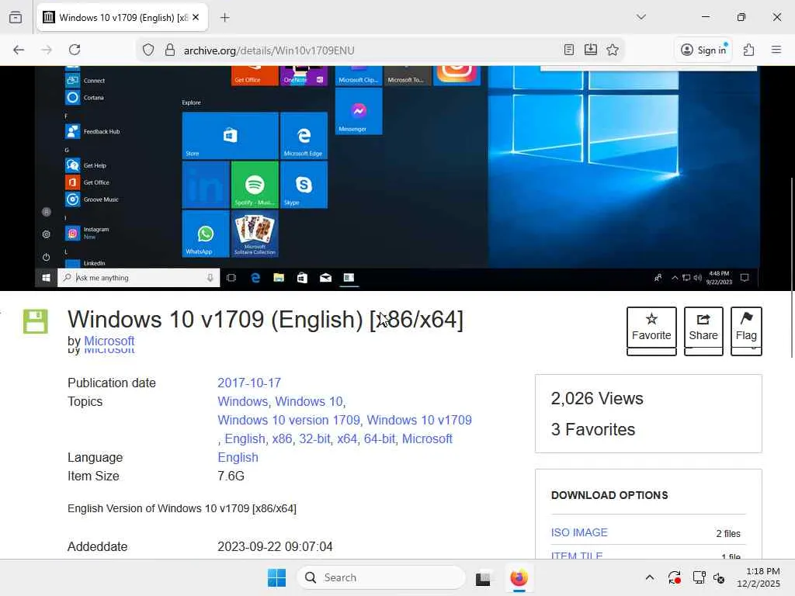Flag this archive item

click(x=746, y=327)
